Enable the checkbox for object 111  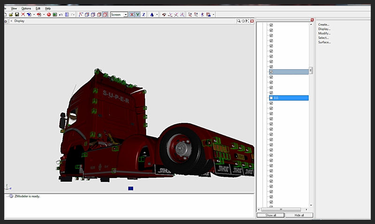tap(271, 98)
